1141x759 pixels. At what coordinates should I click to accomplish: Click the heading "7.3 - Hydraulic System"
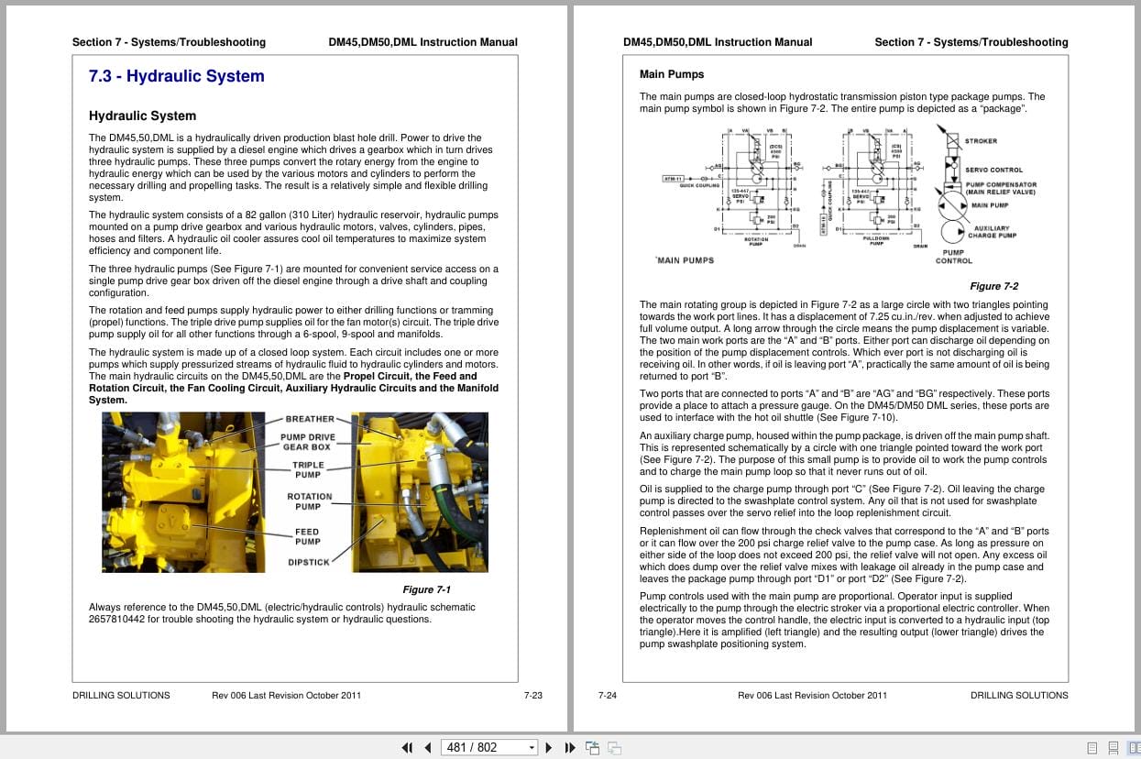[x=176, y=77]
